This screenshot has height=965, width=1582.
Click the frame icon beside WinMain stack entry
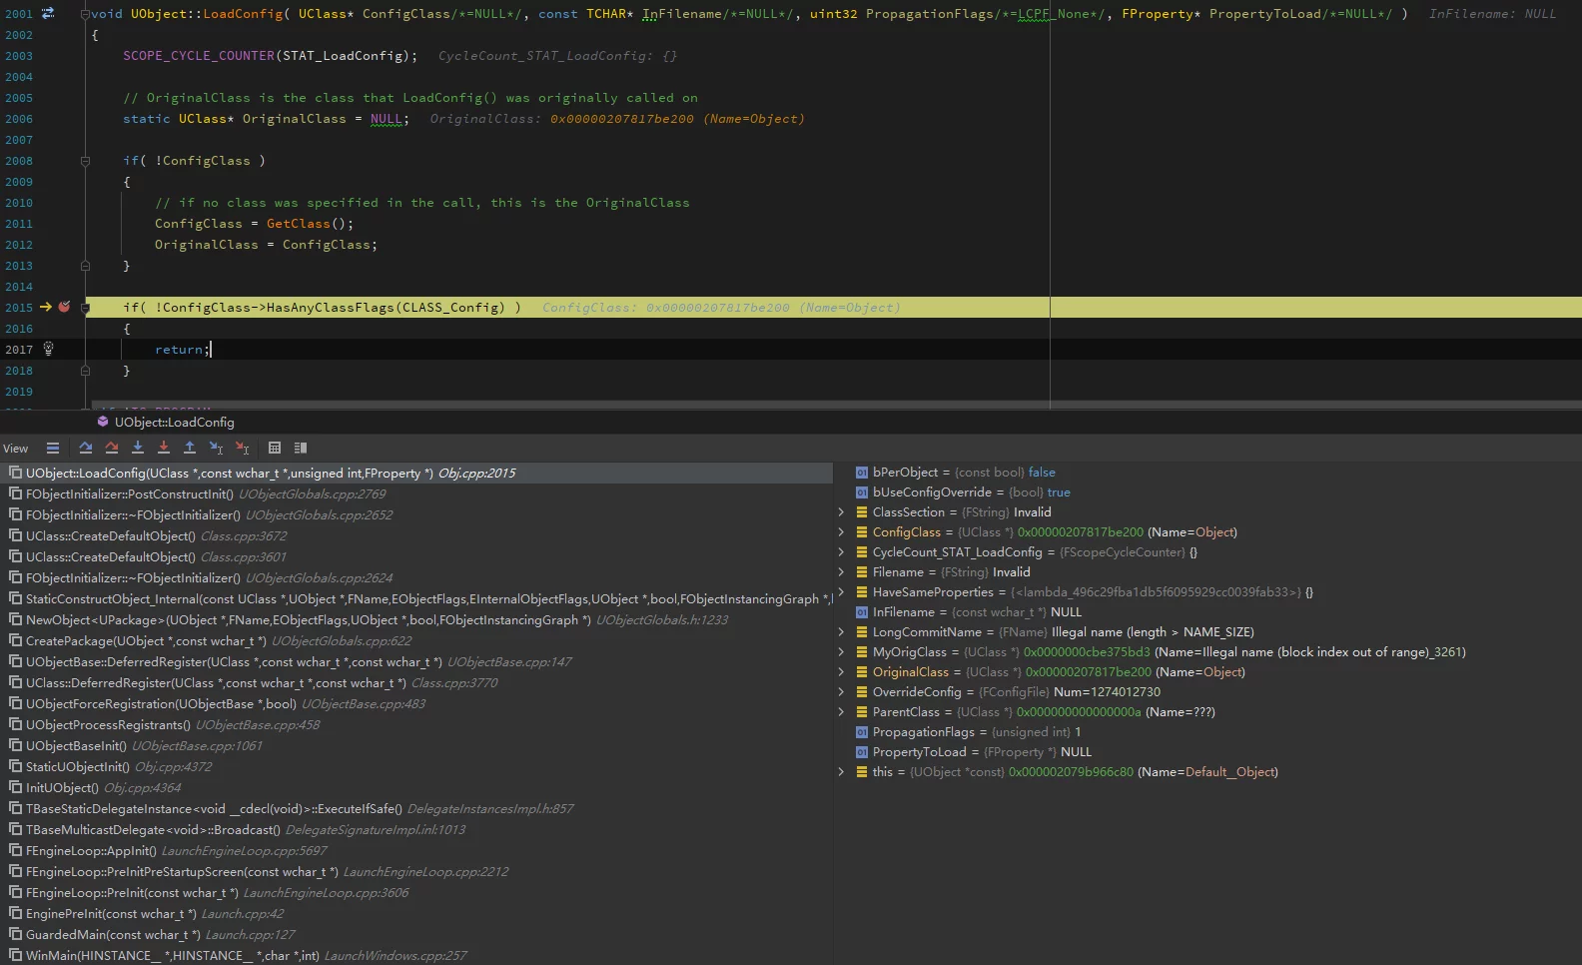[x=15, y=955]
